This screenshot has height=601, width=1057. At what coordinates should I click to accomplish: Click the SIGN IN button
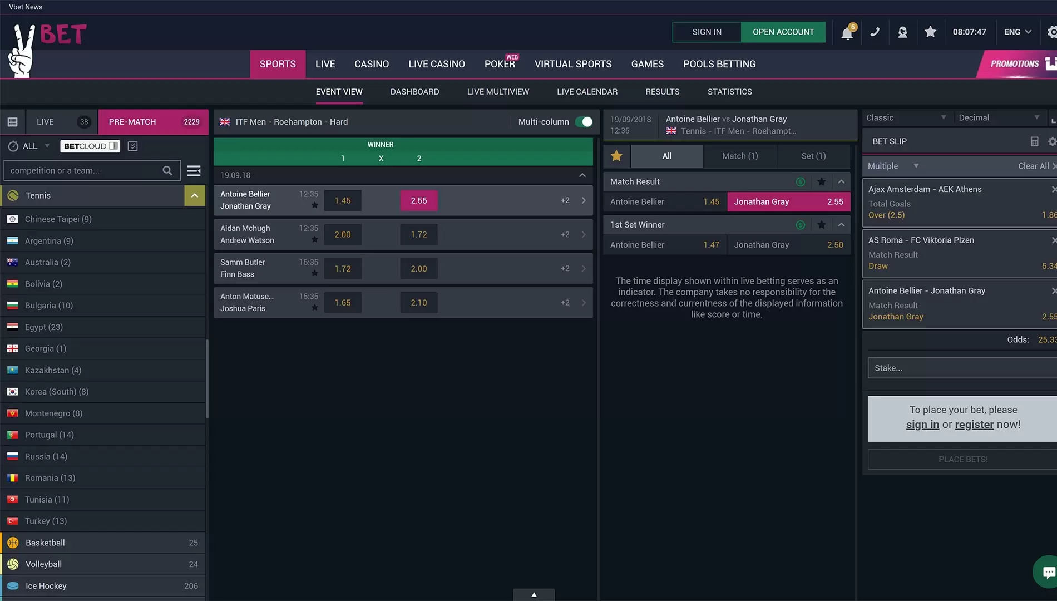(x=707, y=32)
